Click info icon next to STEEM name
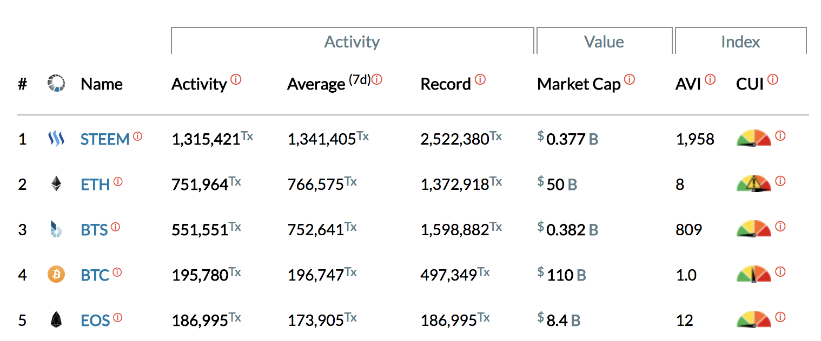The width and height of the screenshot is (821, 341). (137, 136)
